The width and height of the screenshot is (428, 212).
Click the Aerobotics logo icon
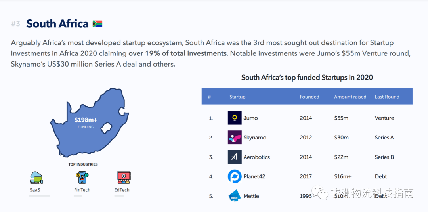(x=235, y=157)
